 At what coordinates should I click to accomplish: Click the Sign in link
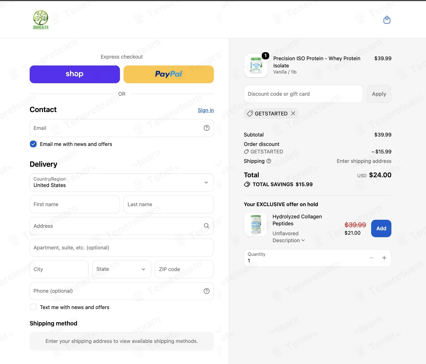[206, 110]
